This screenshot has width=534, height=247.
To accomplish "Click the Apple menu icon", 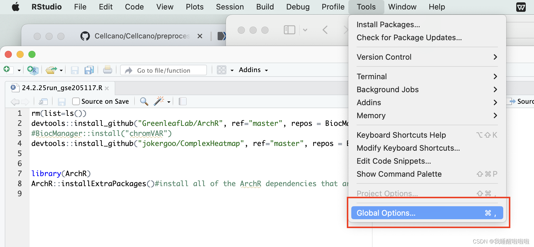I will [16, 6].
